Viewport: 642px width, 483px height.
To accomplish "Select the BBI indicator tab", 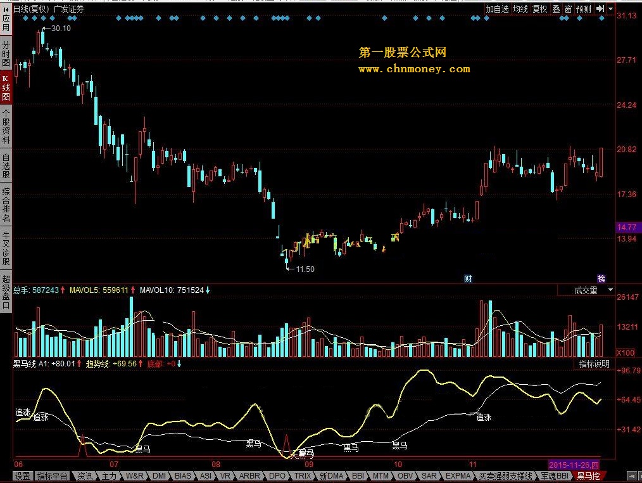I will (358, 476).
